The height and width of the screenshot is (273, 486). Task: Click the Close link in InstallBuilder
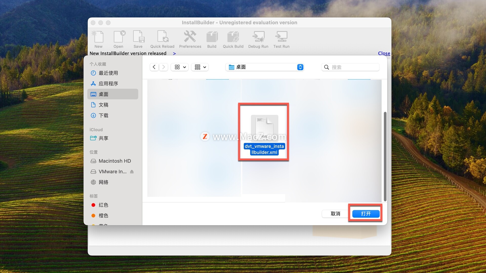pos(384,53)
